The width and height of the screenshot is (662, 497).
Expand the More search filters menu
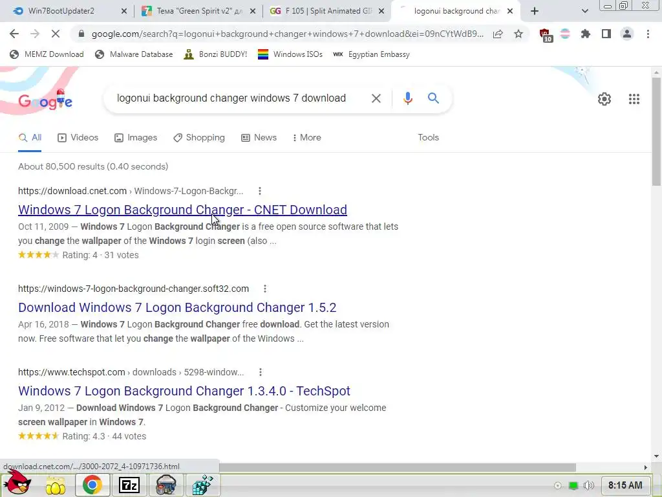(307, 138)
